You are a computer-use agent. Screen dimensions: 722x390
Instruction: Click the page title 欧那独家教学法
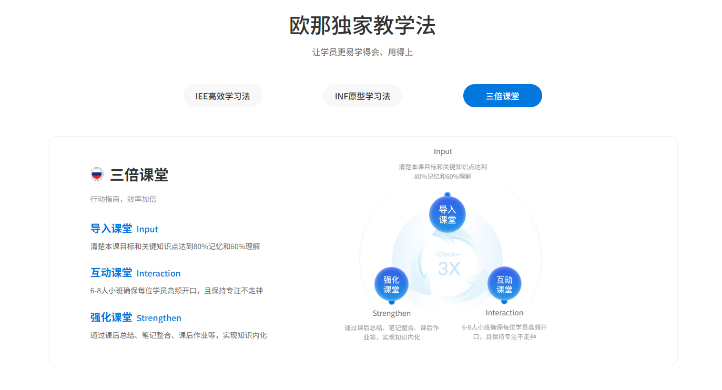coord(362,26)
